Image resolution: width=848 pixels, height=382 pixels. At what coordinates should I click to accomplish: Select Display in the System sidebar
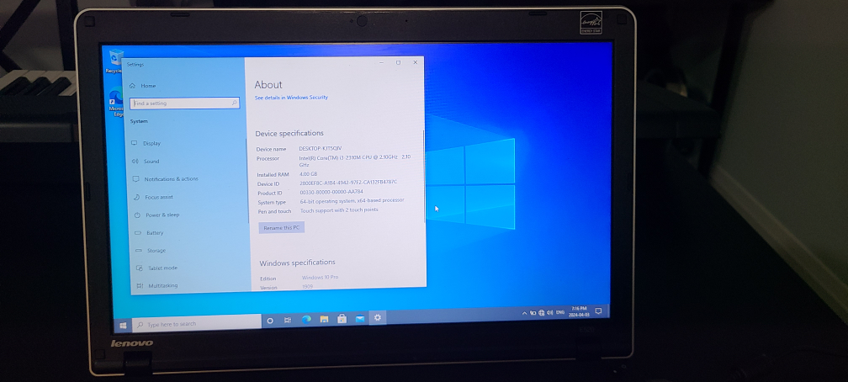coord(151,143)
